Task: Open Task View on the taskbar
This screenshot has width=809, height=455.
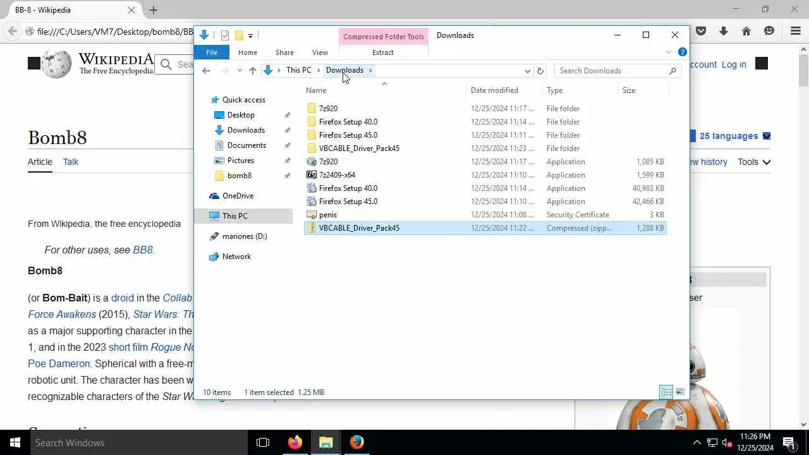Action: coord(263,442)
